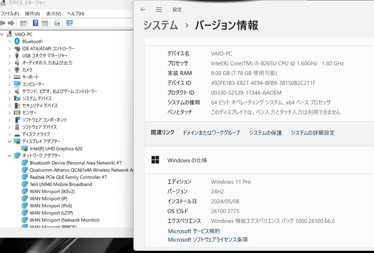Select WAN Miniport (IPv6)
This screenshot has width=374, height=253.
point(51,206)
